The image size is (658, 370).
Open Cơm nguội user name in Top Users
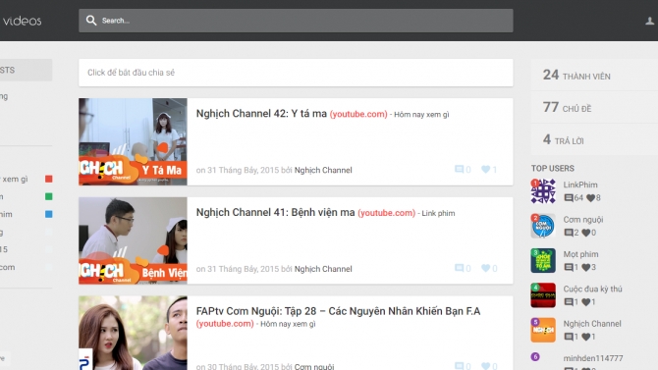tap(583, 220)
